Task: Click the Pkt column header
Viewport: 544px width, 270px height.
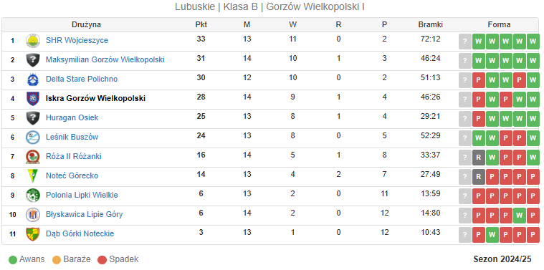Action: pos(201,24)
